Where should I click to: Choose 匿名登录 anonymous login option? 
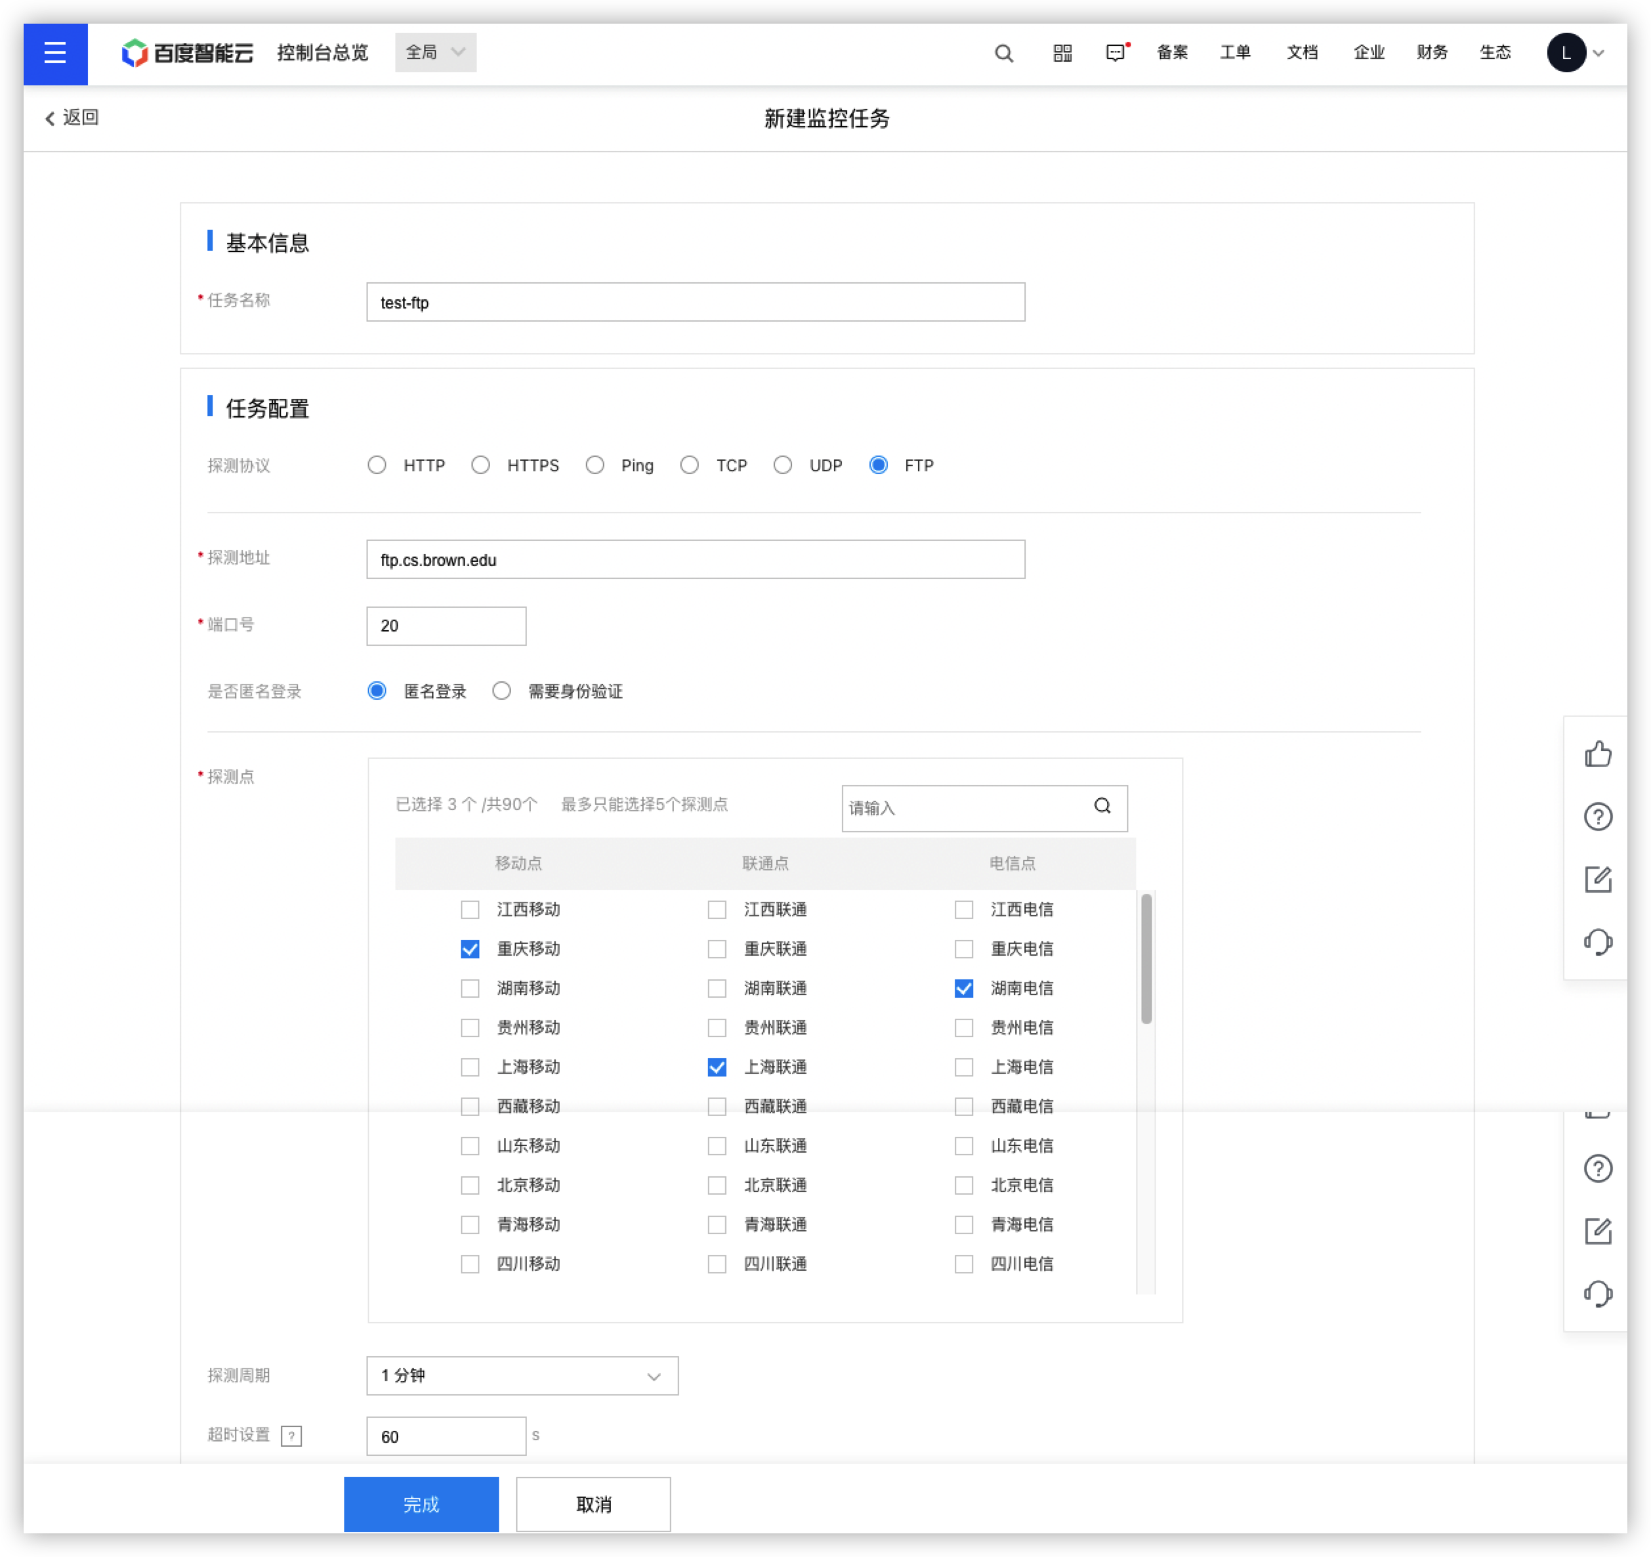pos(376,691)
